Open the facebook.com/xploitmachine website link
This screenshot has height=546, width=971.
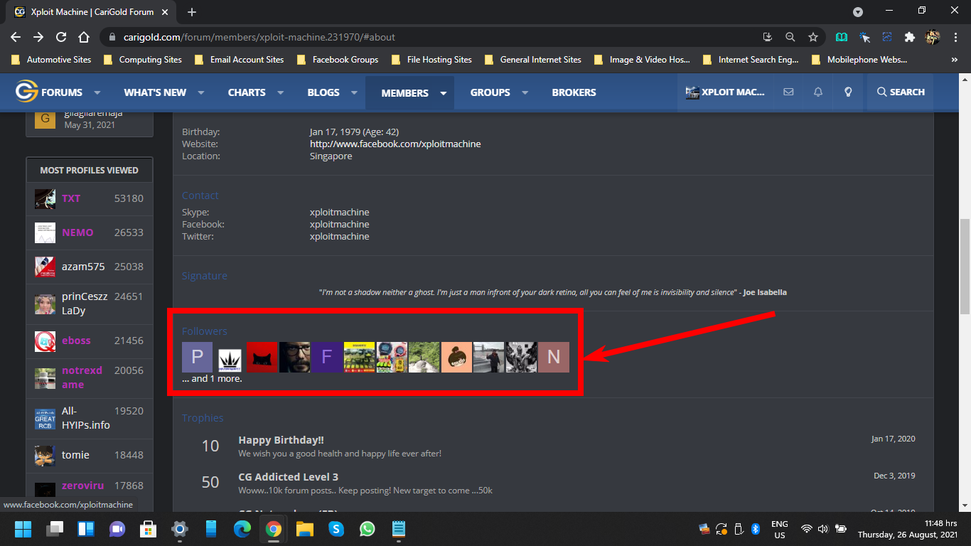pos(395,144)
